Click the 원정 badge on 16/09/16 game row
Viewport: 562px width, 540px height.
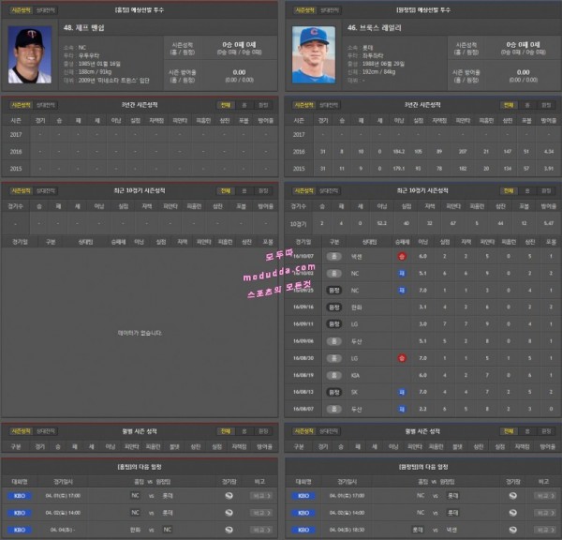click(x=333, y=307)
